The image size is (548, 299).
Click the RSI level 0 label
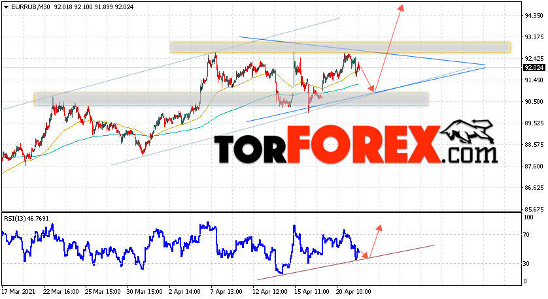tap(525, 281)
